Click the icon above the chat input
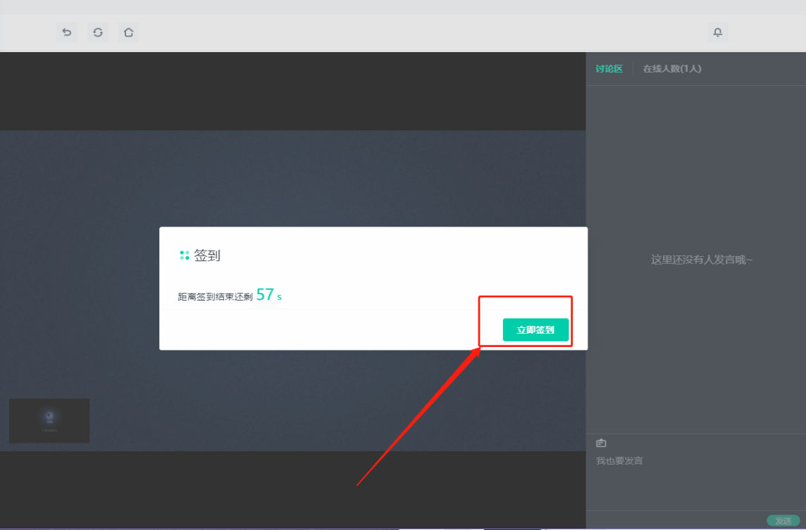Image resolution: width=806 pixels, height=530 pixels. click(x=601, y=443)
